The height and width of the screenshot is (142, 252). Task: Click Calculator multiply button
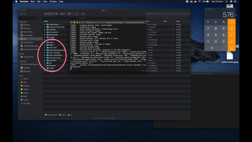click(x=232, y=29)
